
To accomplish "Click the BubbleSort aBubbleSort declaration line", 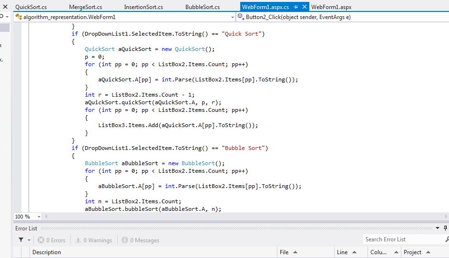I will click(x=154, y=163).
